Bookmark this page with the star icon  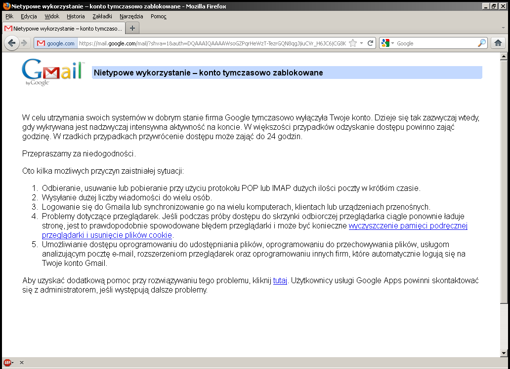[x=353, y=43]
